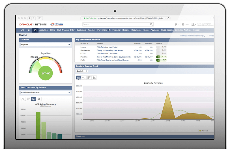
Task: Click the search magnifier icon
Action: click(x=151, y=25)
